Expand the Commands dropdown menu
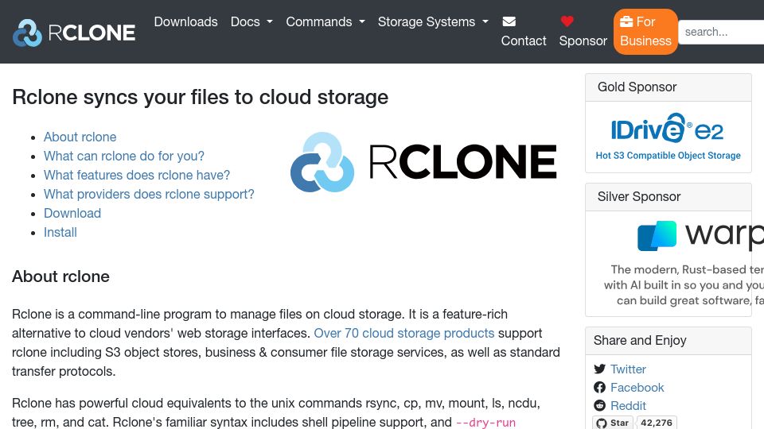 pyautogui.click(x=325, y=22)
